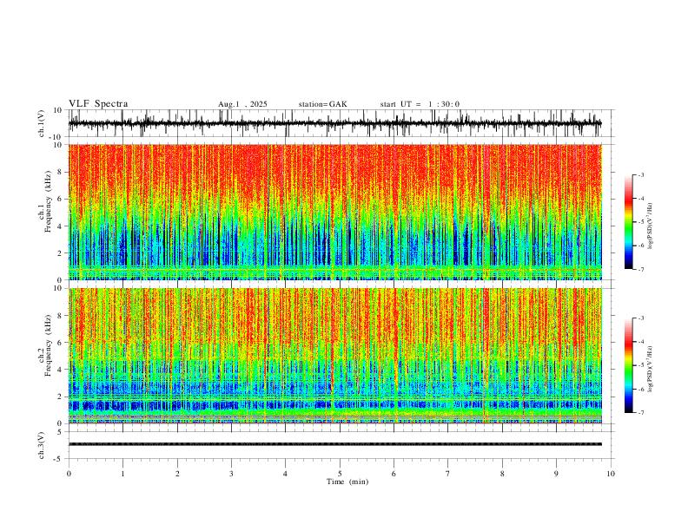Click time axis tick label '9'

pyautogui.click(x=556, y=474)
